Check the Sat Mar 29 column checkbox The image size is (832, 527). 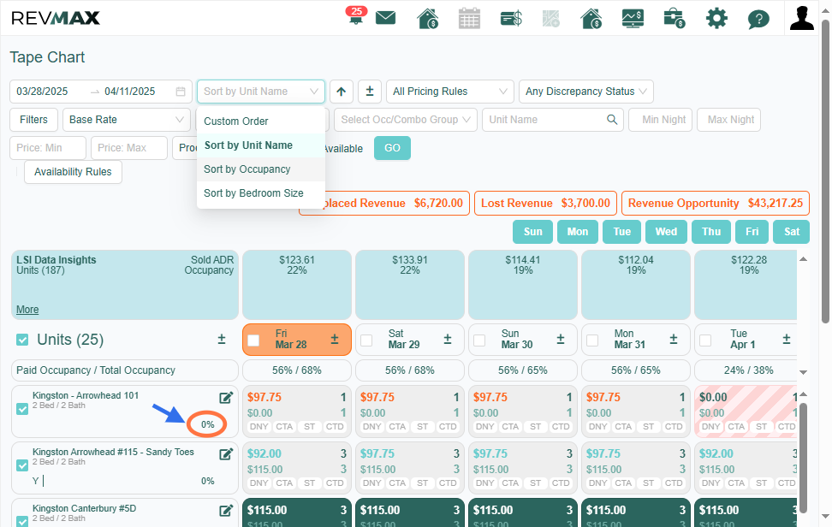pos(366,340)
